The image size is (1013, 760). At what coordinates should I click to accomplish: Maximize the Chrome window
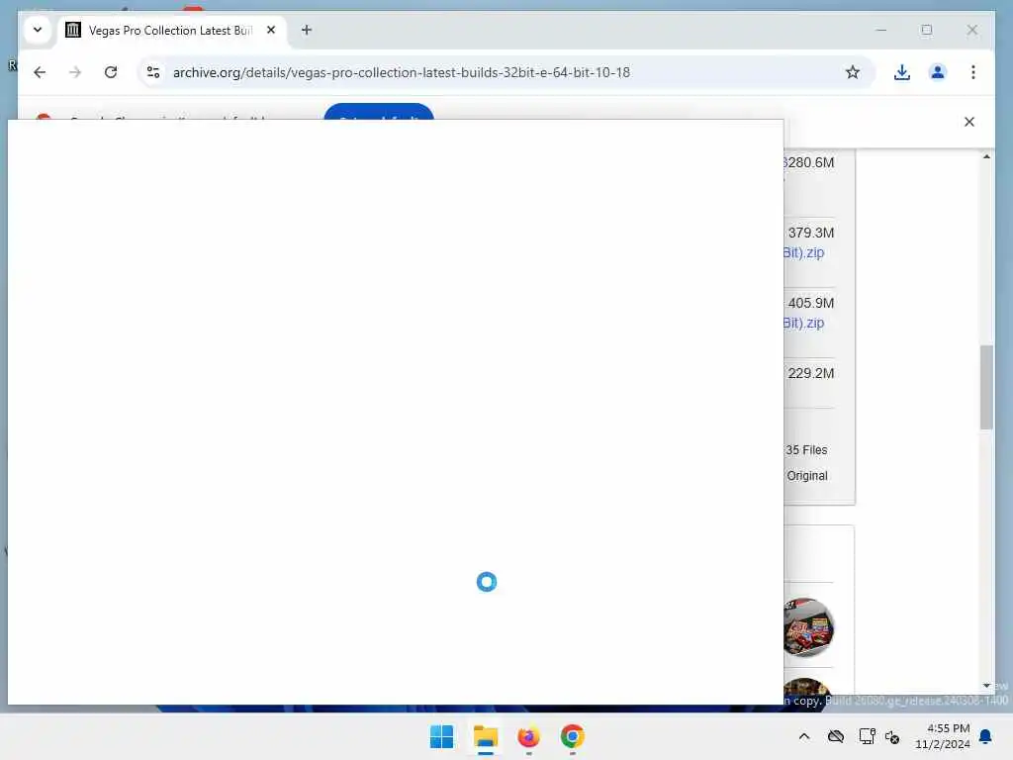click(x=926, y=30)
